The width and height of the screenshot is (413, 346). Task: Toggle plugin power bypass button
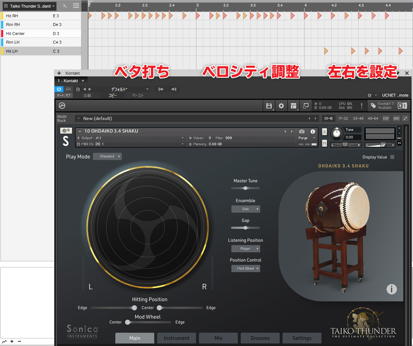pyautogui.click(x=59, y=89)
